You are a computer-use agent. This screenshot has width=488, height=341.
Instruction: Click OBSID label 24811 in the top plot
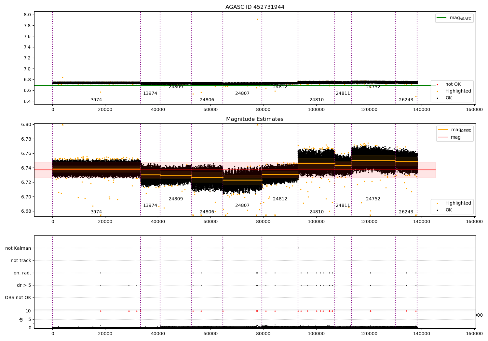pyautogui.click(x=343, y=94)
